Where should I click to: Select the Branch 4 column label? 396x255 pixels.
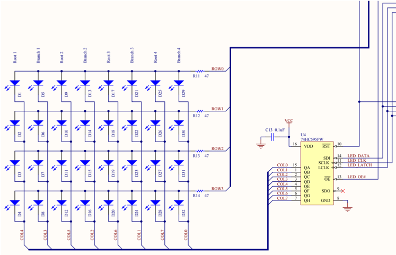[x=179, y=55]
